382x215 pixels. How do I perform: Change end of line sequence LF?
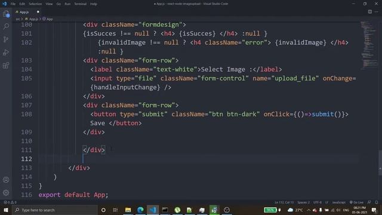(326, 202)
